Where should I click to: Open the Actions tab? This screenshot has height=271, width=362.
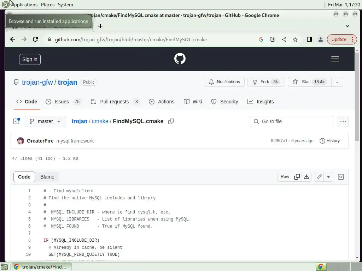click(162, 102)
